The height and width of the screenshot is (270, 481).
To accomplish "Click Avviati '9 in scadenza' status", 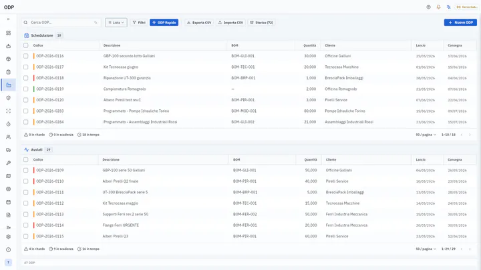I will tap(61, 249).
